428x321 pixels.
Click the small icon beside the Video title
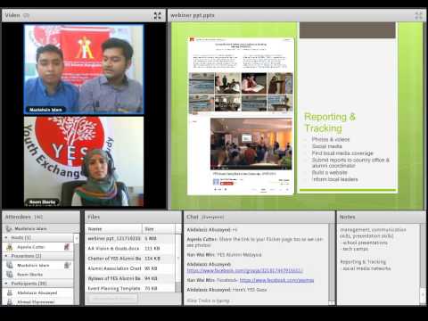pos(26,15)
